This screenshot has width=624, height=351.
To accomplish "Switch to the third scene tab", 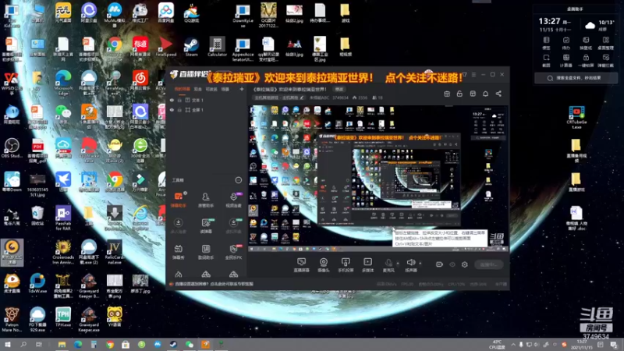I will [211, 89].
